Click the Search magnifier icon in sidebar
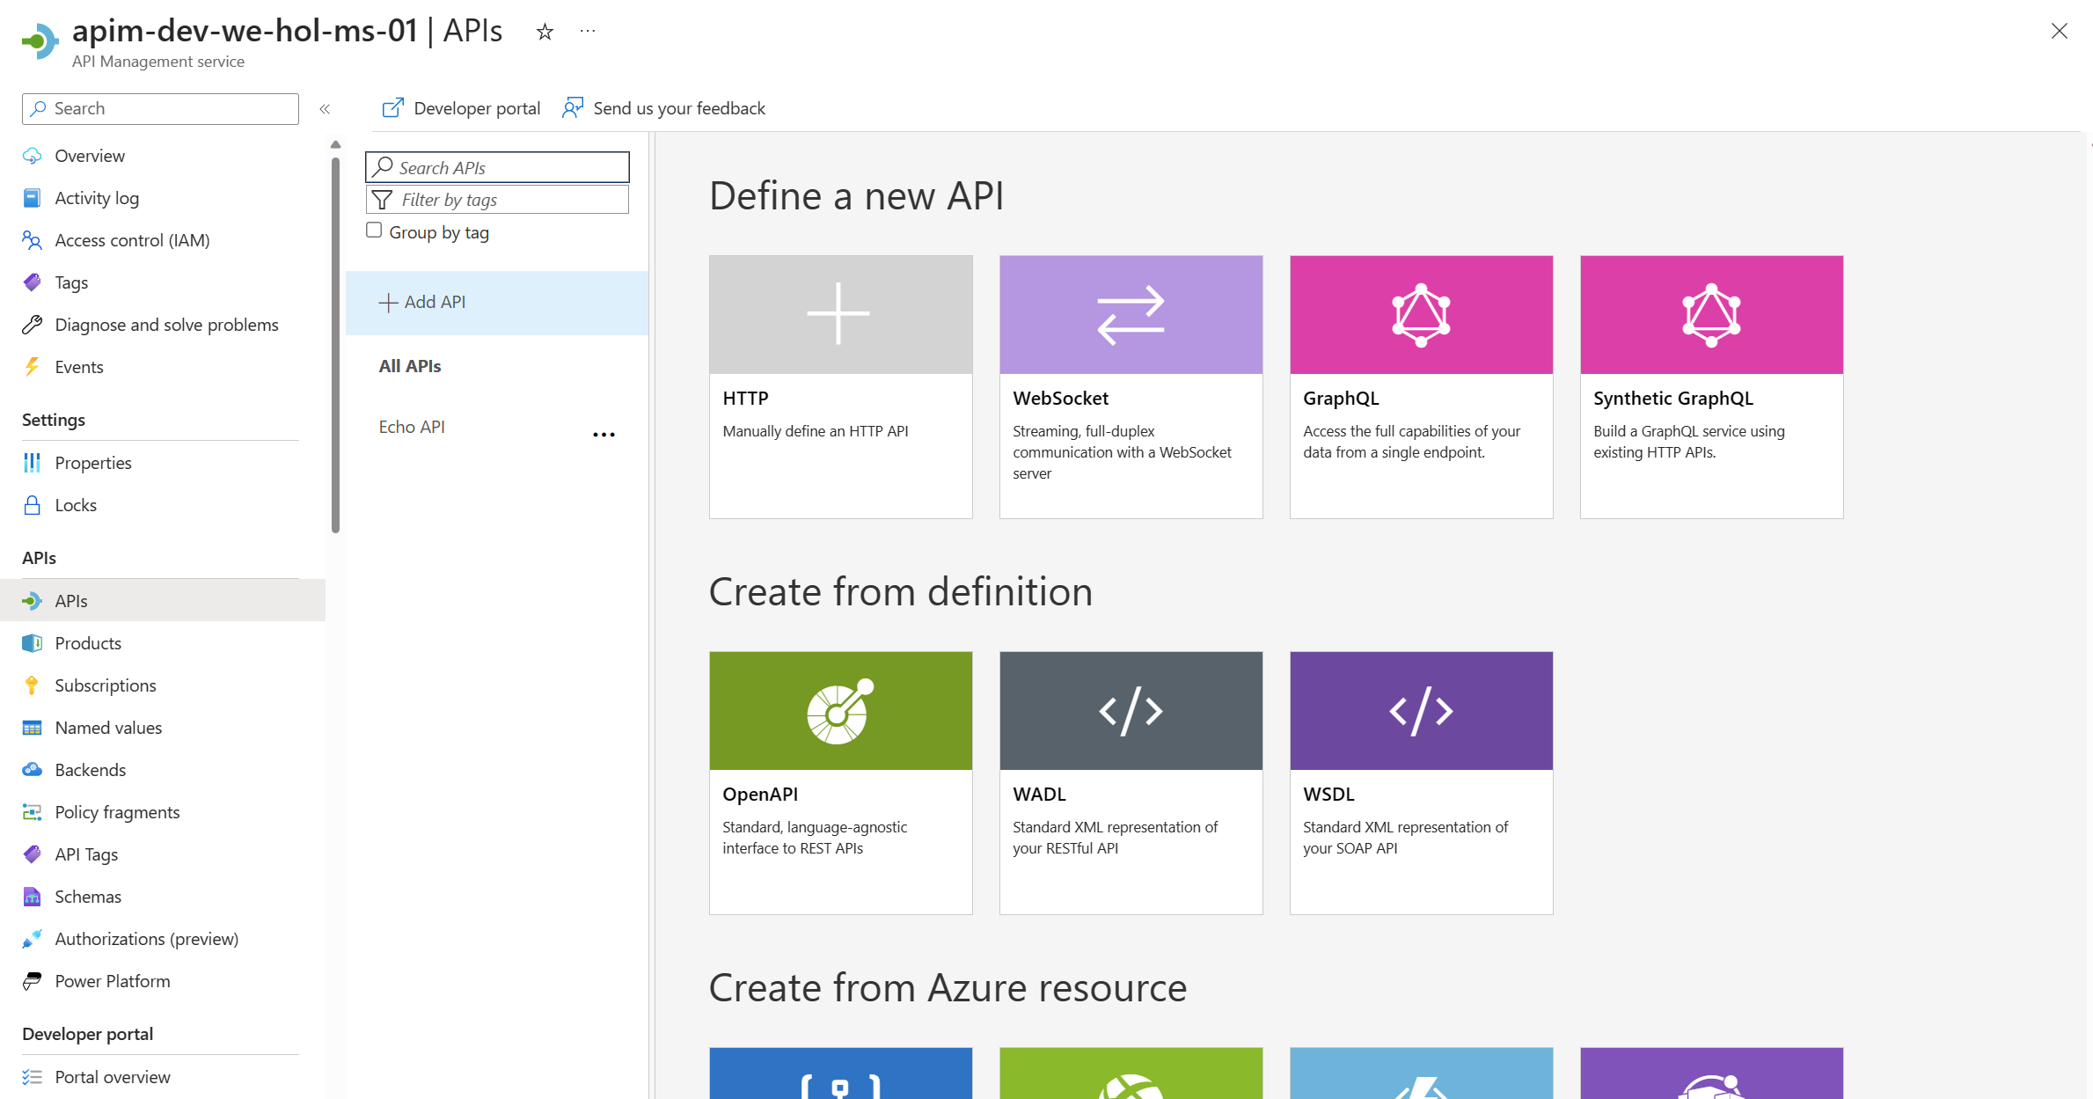This screenshot has height=1099, width=2093. [x=39, y=109]
